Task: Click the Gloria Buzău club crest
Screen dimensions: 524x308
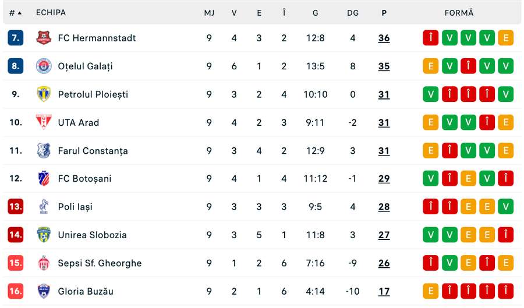Action: pos(44,291)
